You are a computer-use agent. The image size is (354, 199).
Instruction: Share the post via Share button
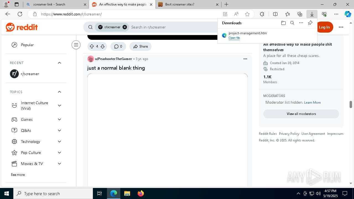coord(140,46)
